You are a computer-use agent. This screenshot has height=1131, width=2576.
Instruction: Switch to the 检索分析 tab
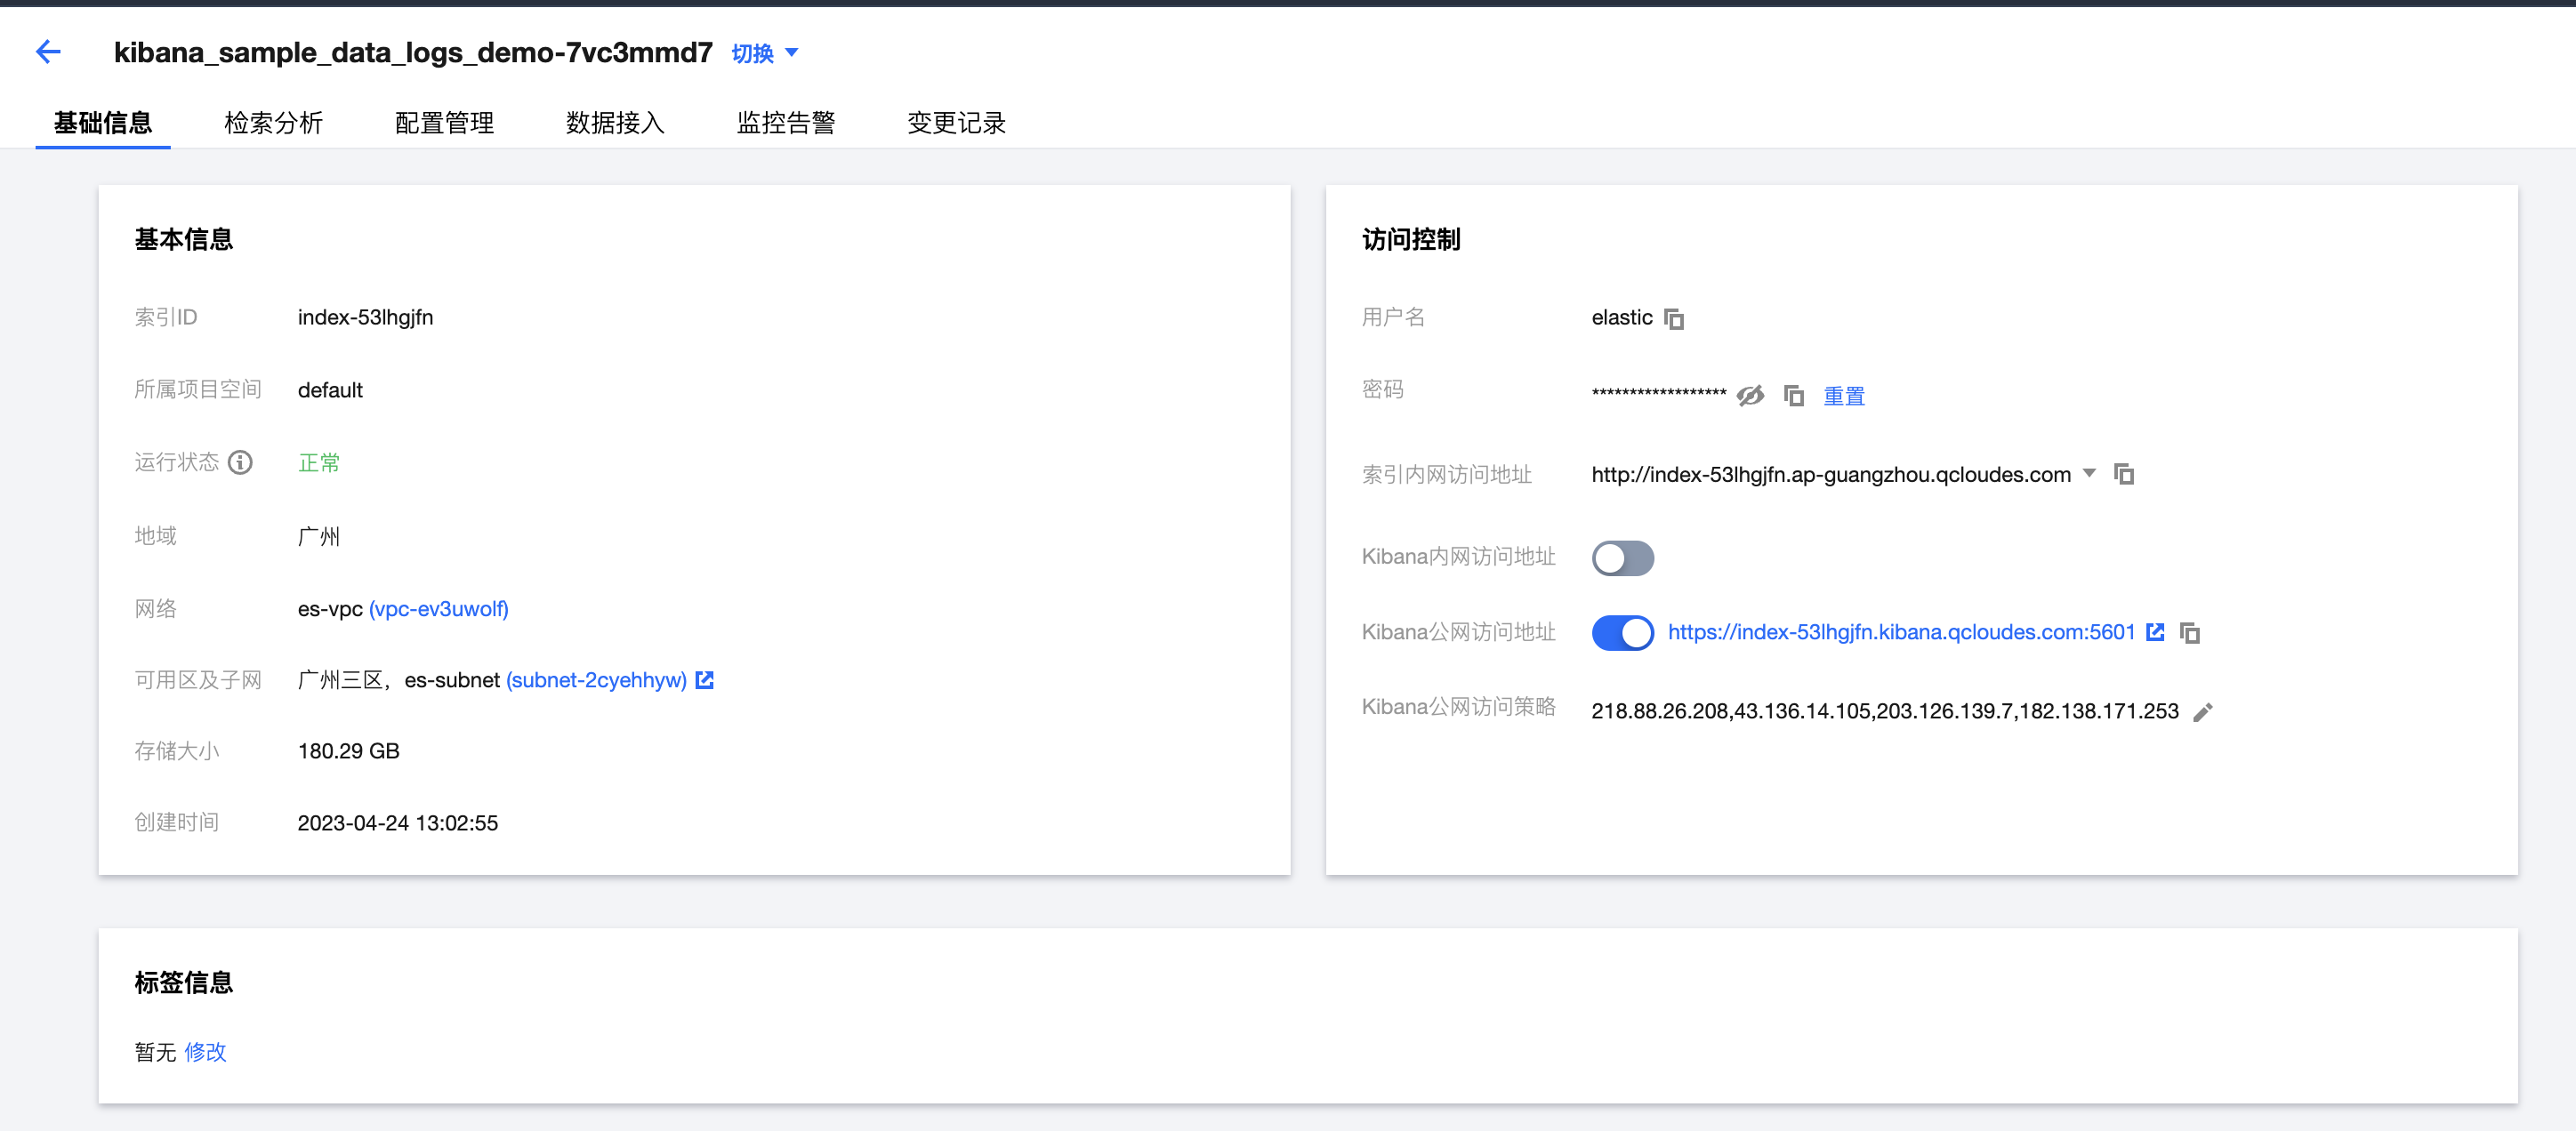tap(274, 122)
